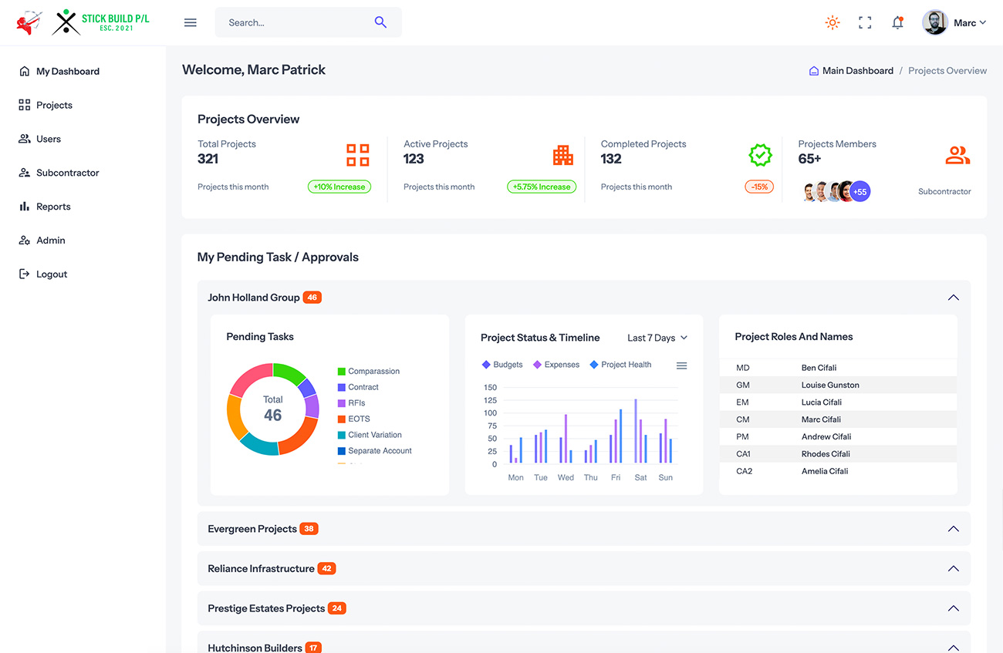The height and width of the screenshot is (653, 1003).
Task: Click the Active Projects building icon
Action: tap(563, 155)
